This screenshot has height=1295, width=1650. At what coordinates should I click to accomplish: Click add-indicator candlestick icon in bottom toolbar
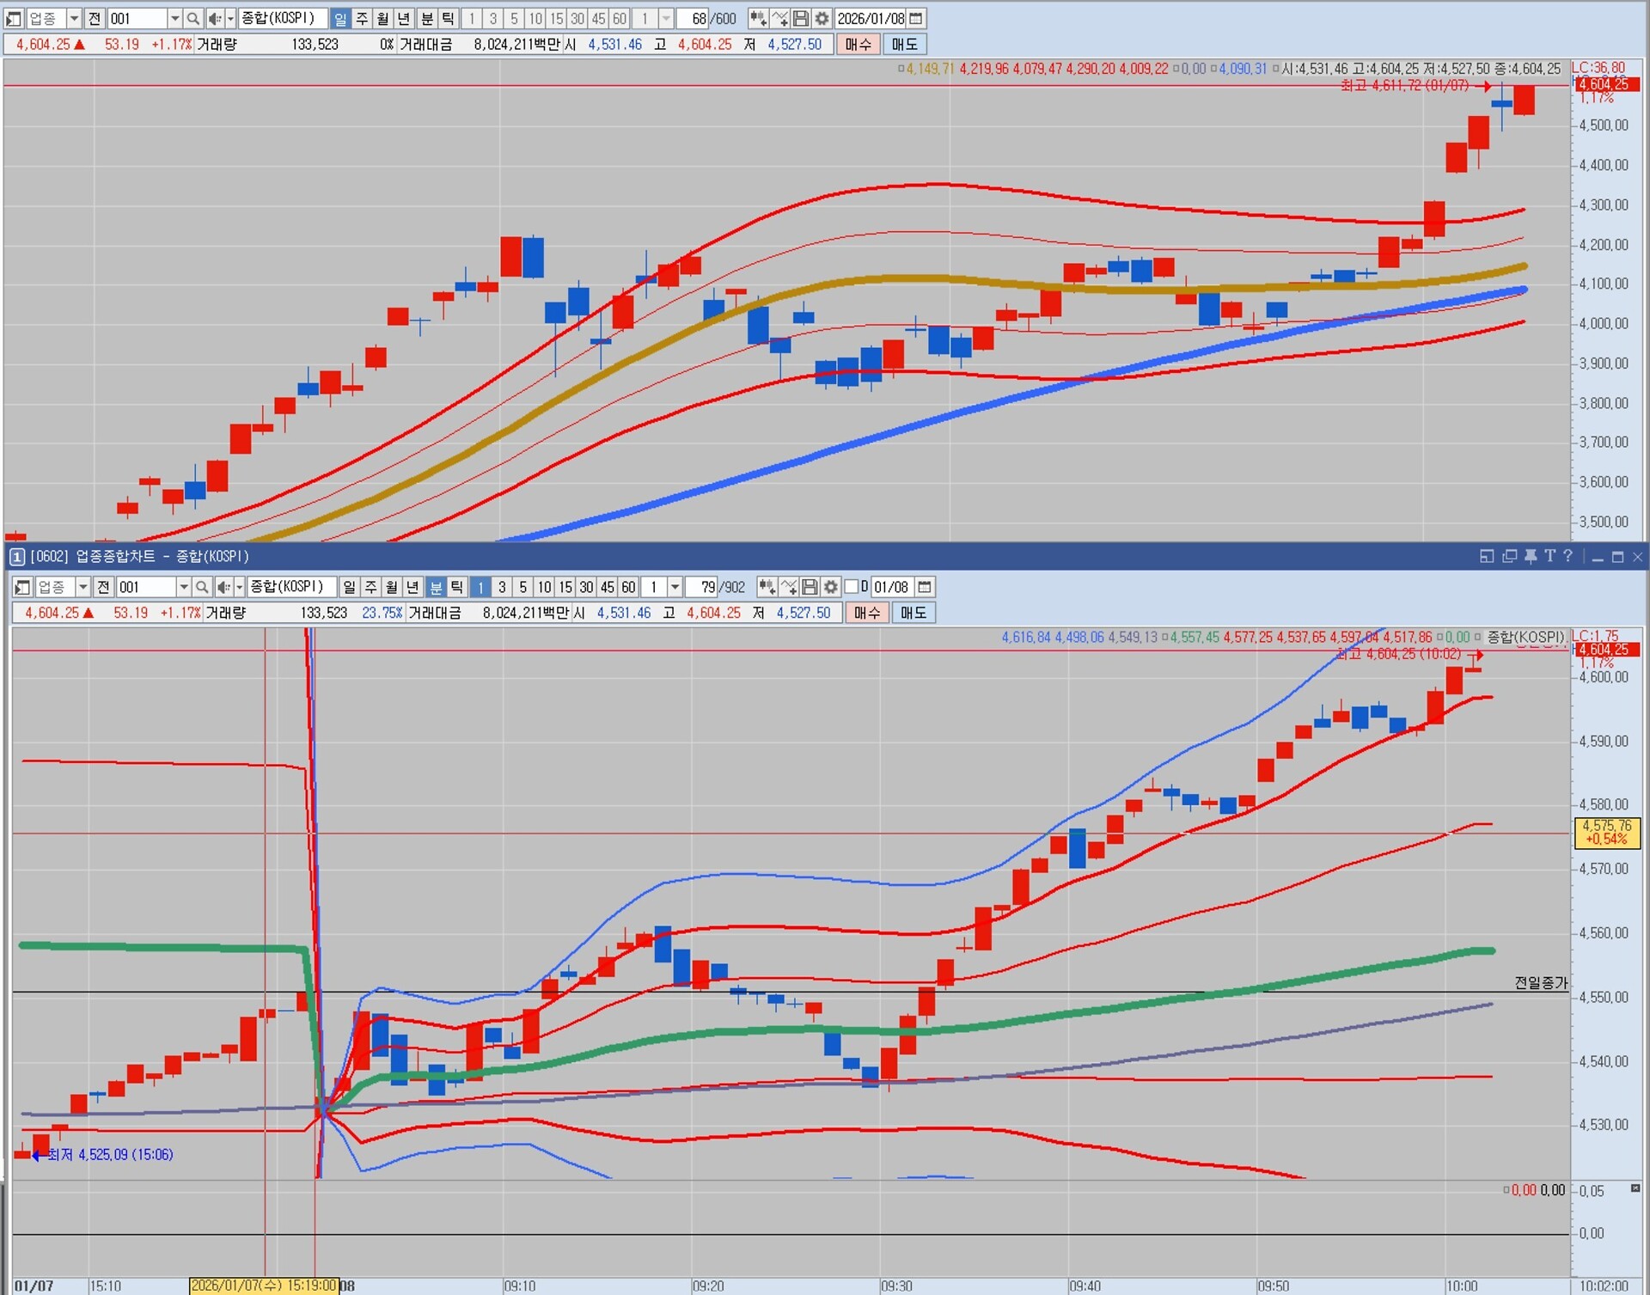tap(767, 587)
